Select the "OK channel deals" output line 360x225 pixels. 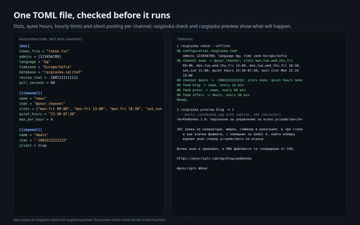pyautogui.click(x=240, y=80)
